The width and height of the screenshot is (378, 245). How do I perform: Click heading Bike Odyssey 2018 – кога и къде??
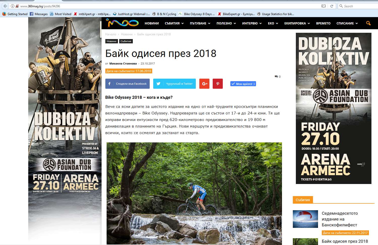(x=139, y=97)
